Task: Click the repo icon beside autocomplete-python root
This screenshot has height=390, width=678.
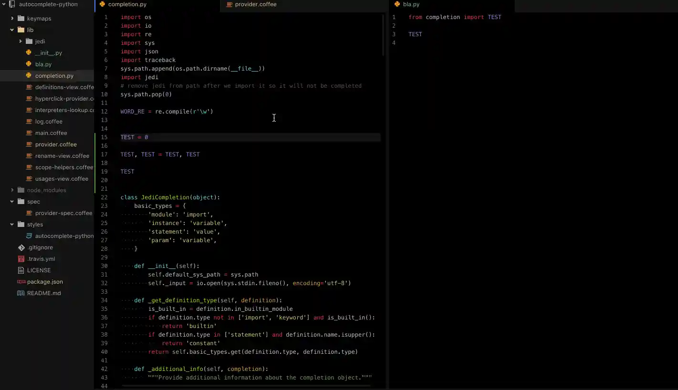Action: 12,4
